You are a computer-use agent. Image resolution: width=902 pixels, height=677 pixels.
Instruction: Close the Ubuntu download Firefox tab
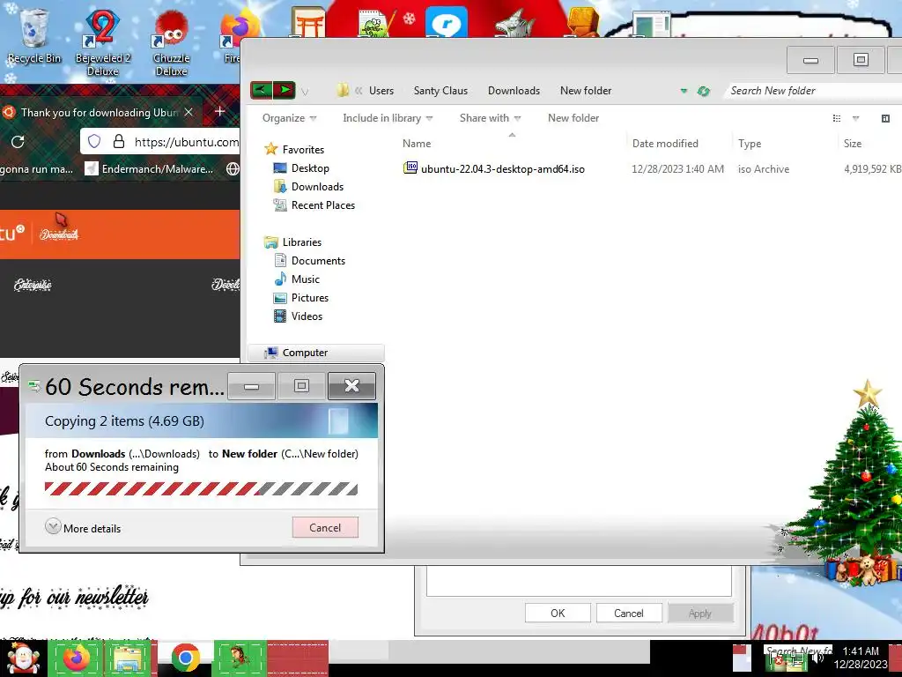coord(189,112)
